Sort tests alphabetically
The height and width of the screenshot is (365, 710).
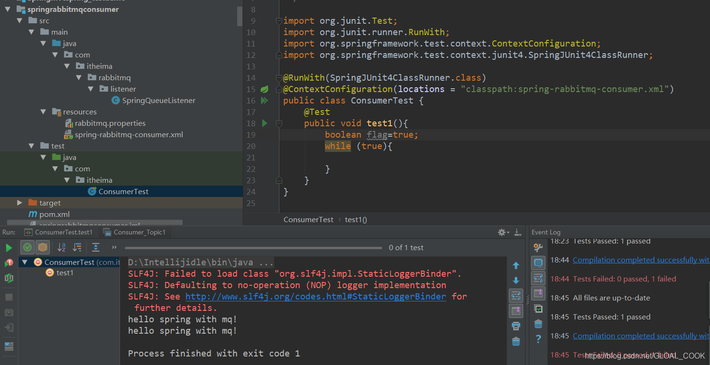pos(62,247)
